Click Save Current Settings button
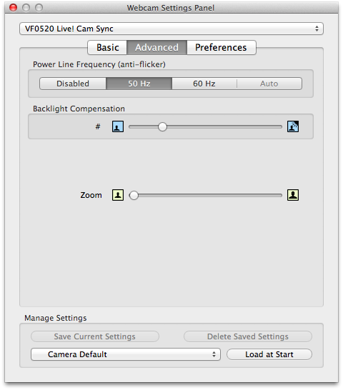The image size is (343, 390). click(95, 336)
